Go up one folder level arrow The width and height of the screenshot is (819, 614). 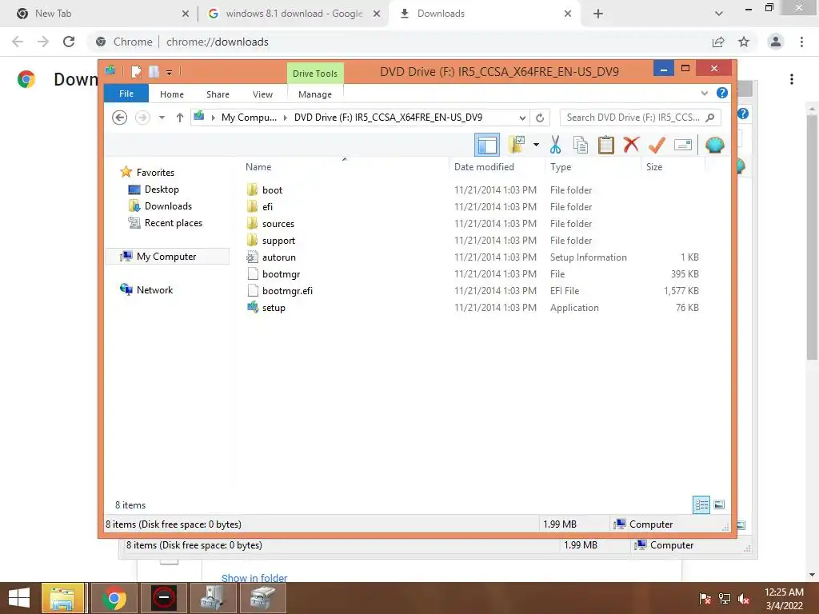(180, 118)
